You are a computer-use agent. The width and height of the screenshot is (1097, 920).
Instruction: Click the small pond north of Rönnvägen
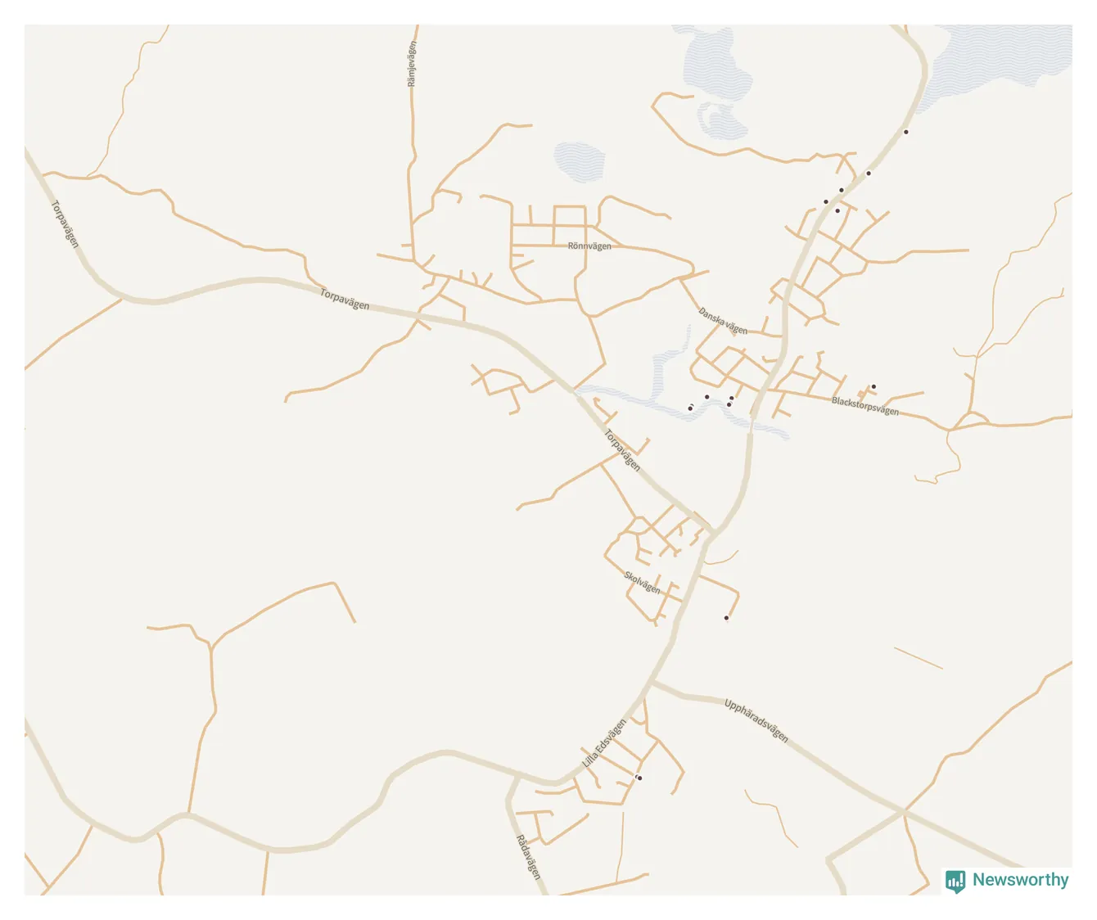(579, 161)
